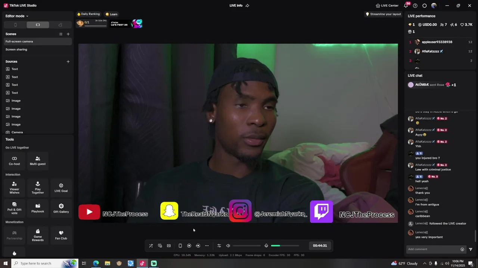Click the LIVE chat scrollbar
Screen dimensions: 478x268
point(475,236)
